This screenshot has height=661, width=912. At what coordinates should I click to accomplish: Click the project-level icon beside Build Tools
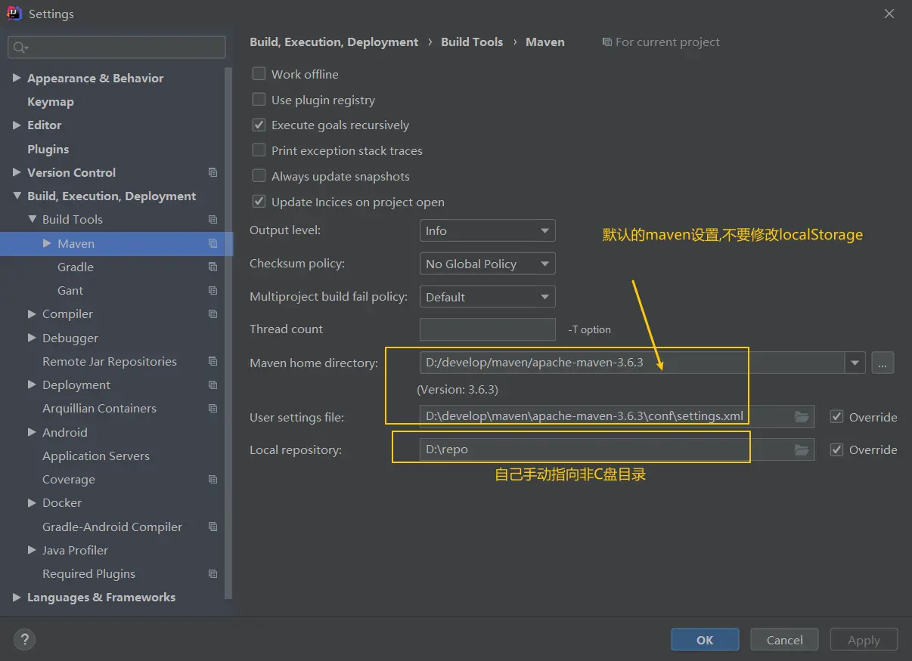212,219
